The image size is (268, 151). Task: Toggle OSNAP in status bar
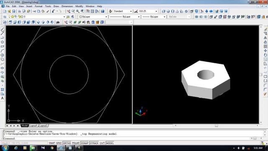click(85, 143)
